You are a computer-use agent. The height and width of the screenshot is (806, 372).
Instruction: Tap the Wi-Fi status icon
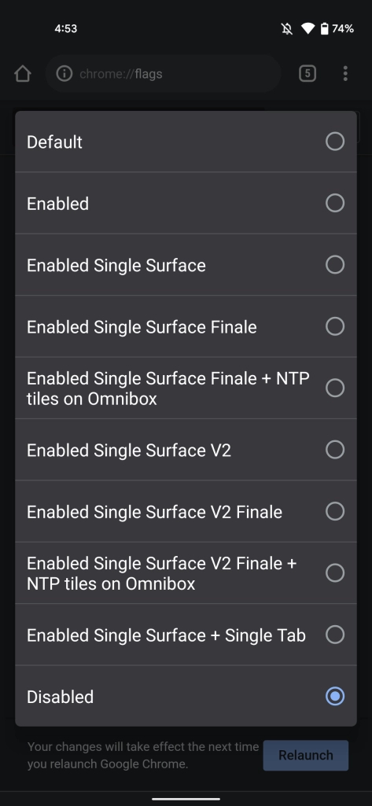point(308,29)
